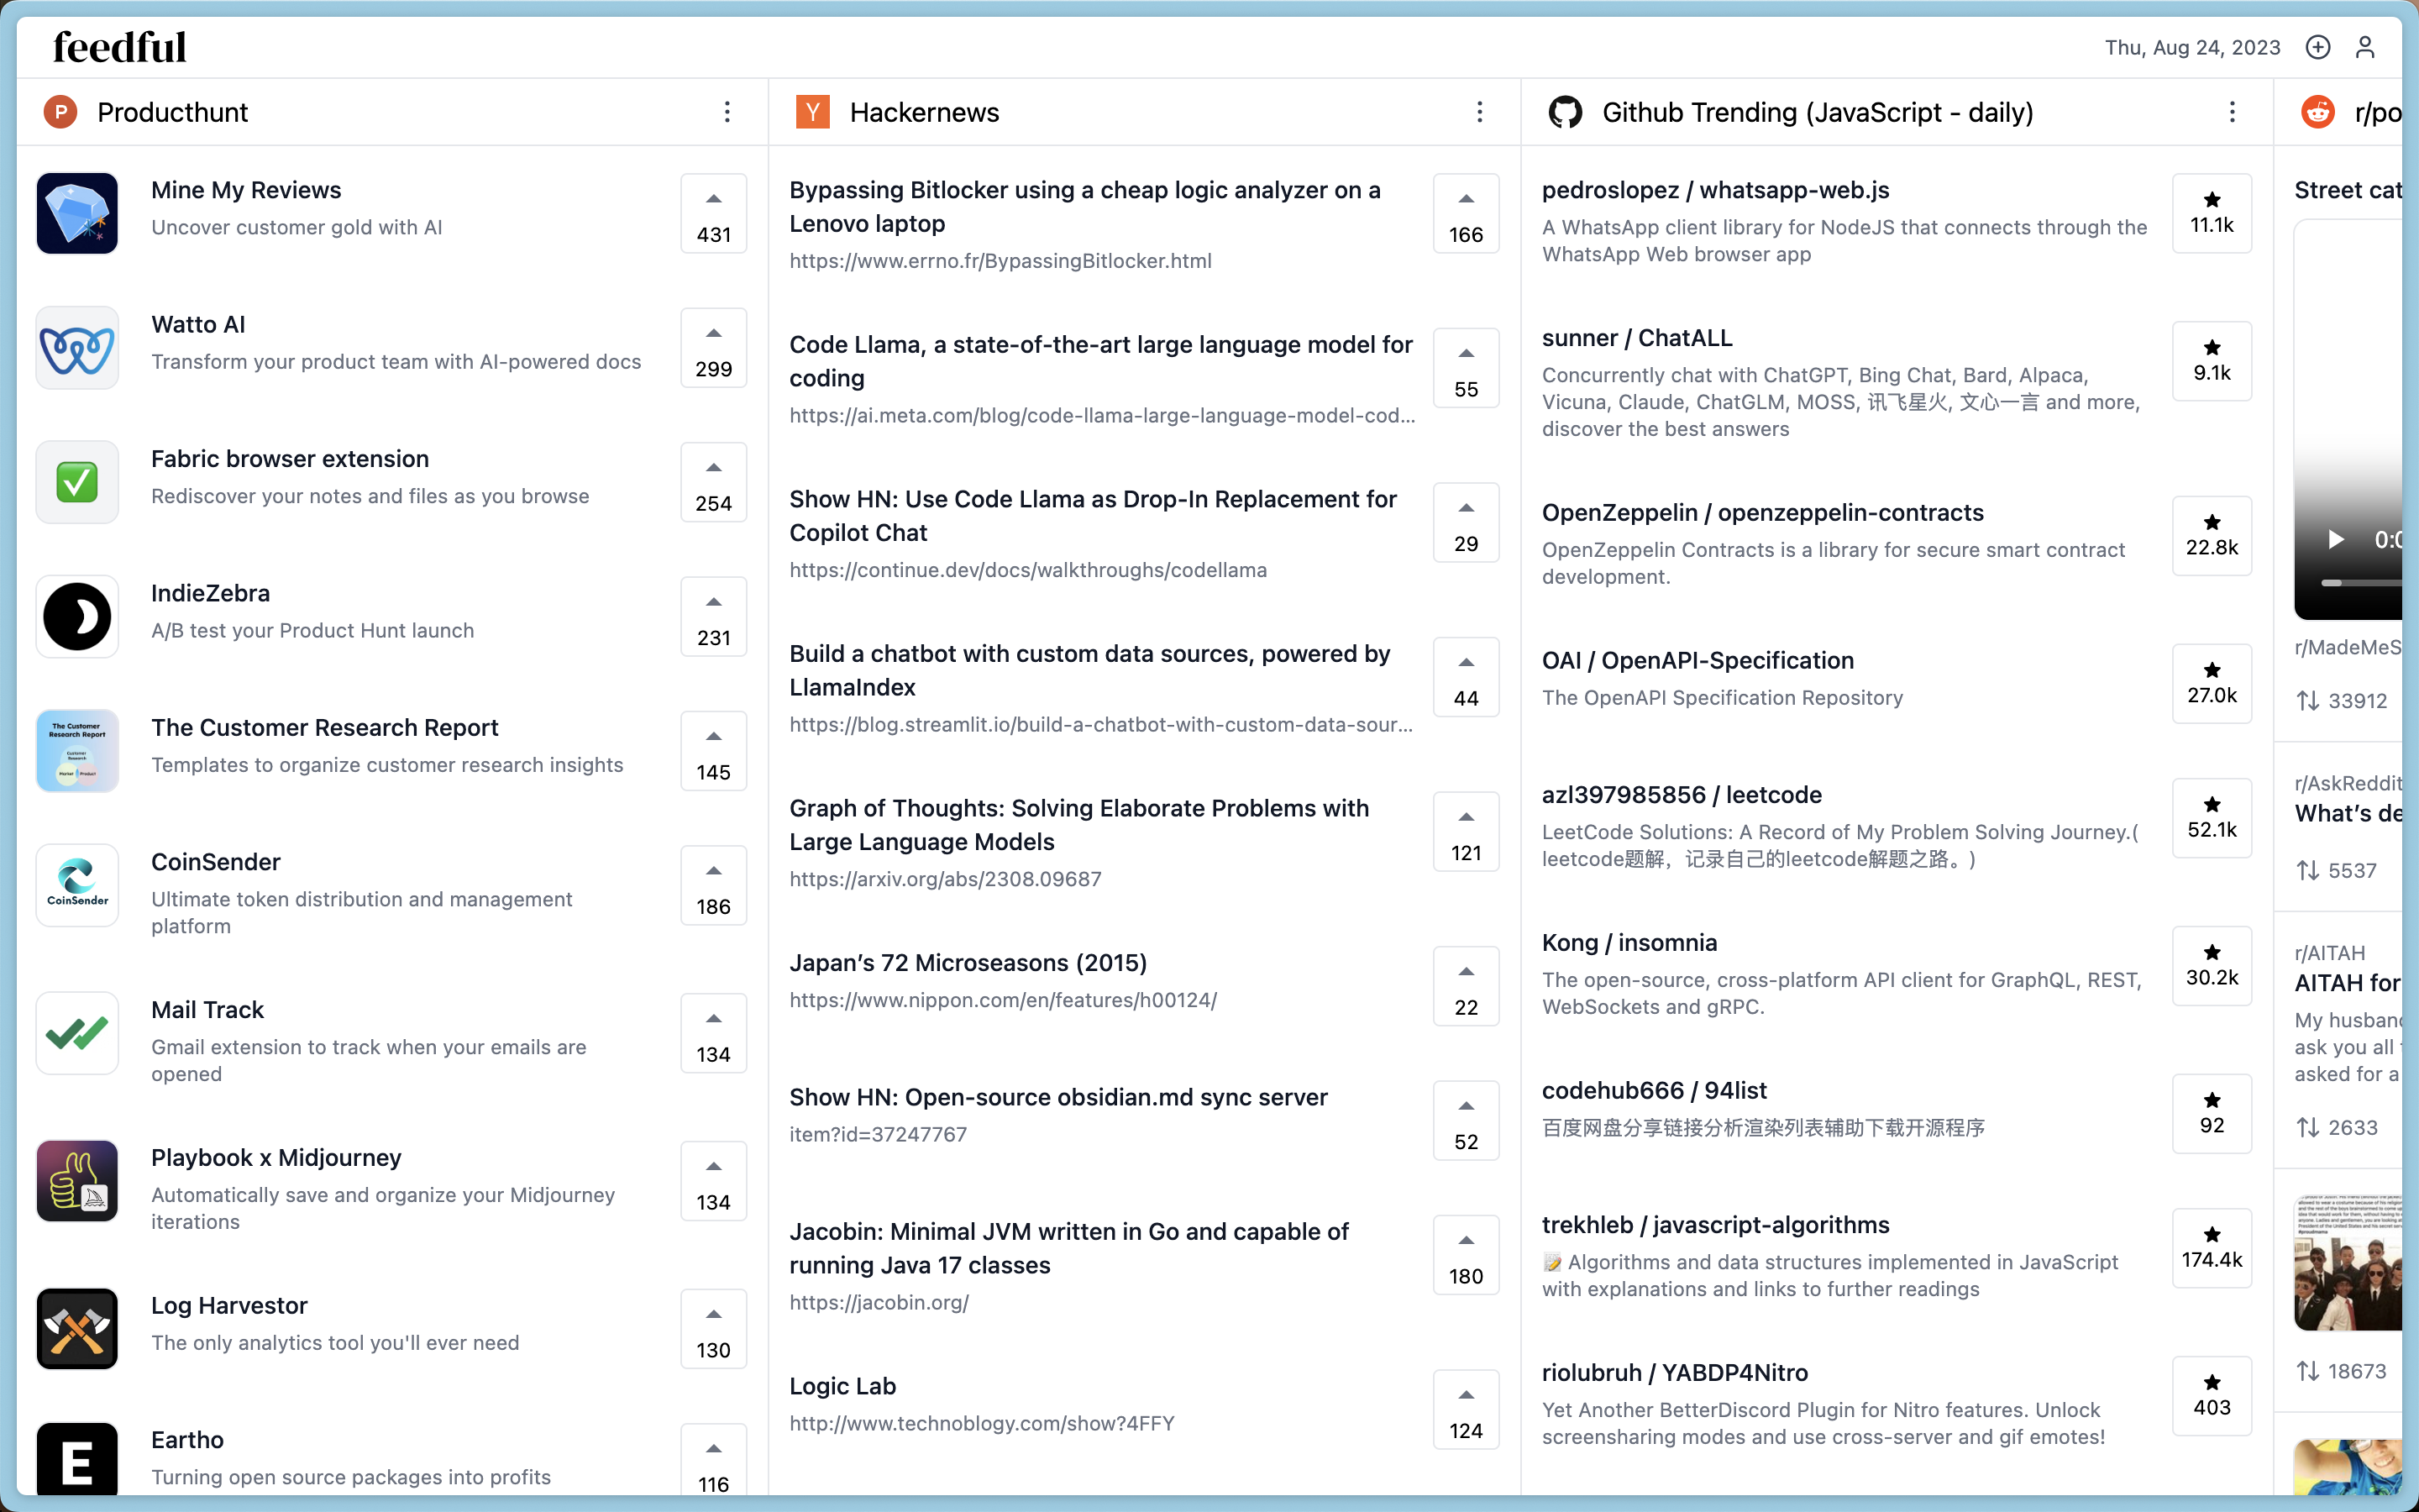The height and width of the screenshot is (1512, 2419).
Task: Star openzeppelin-contracts repo 22.8k stars
Action: pyautogui.click(x=2212, y=536)
